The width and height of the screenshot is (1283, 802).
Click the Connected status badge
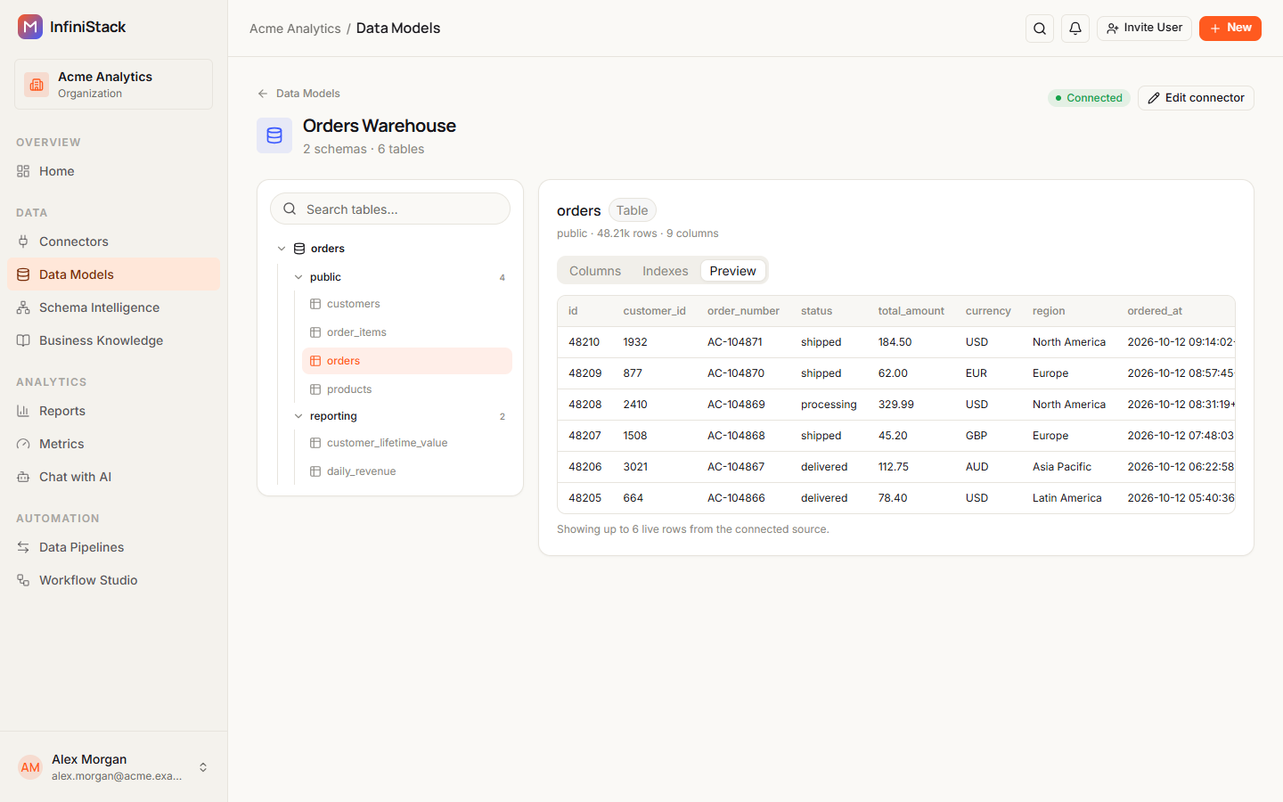pyautogui.click(x=1089, y=98)
